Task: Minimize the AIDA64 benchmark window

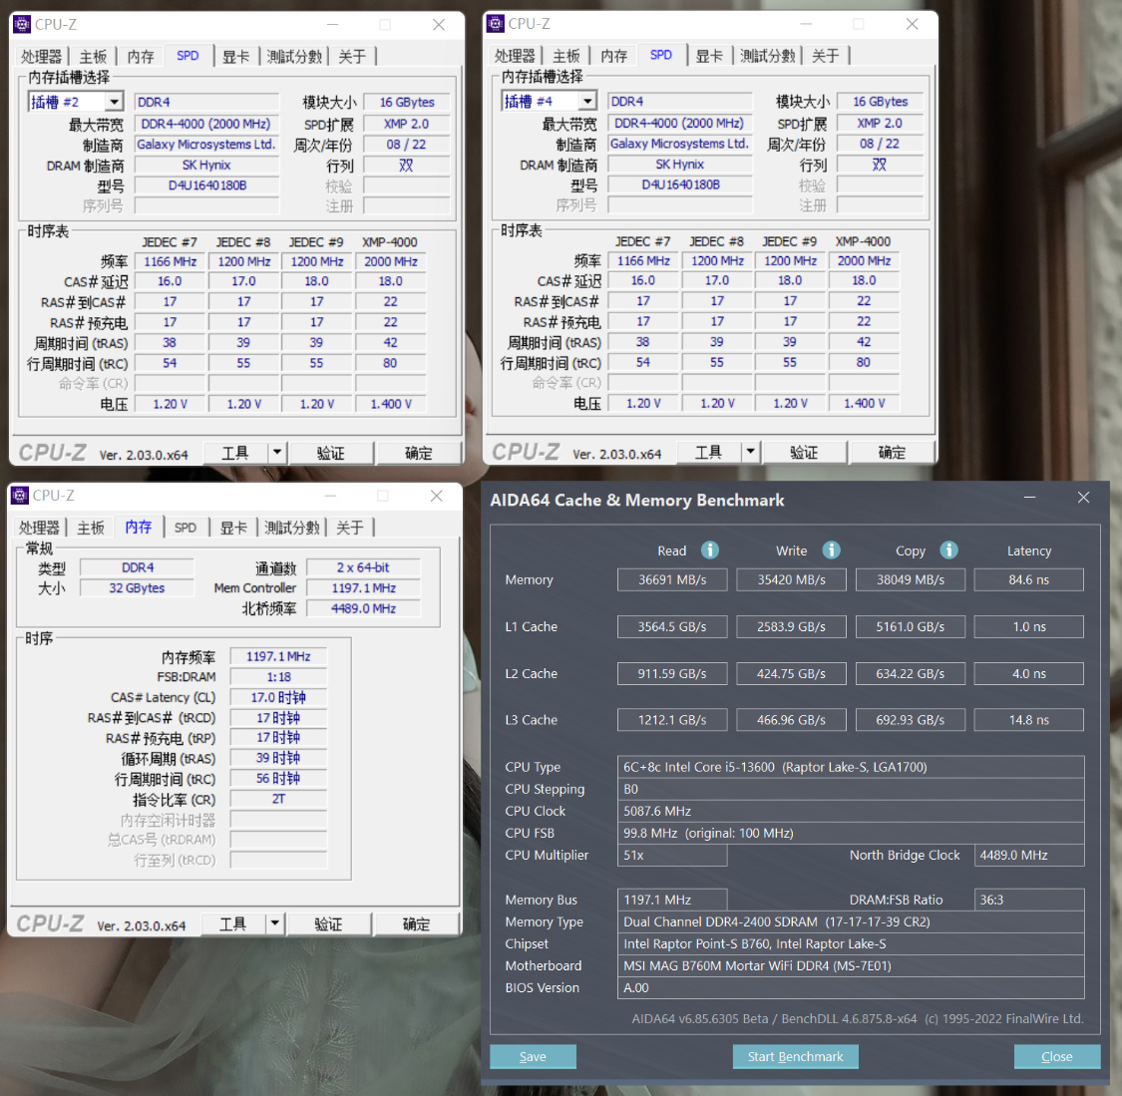Action: click(x=1029, y=497)
